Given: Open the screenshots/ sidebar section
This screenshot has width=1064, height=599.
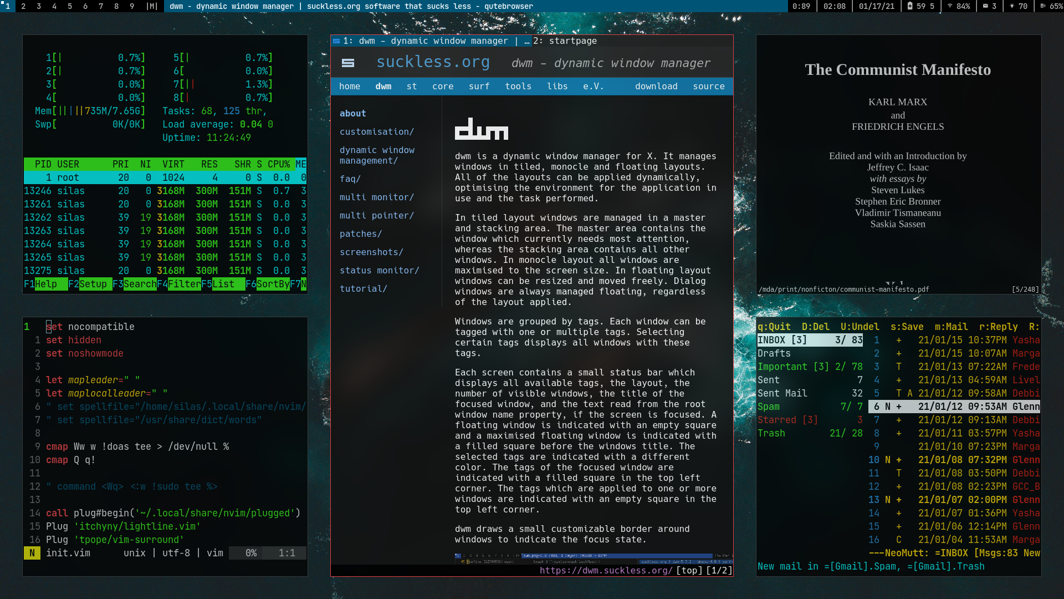Looking at the screenshot, I should (371, 252).
